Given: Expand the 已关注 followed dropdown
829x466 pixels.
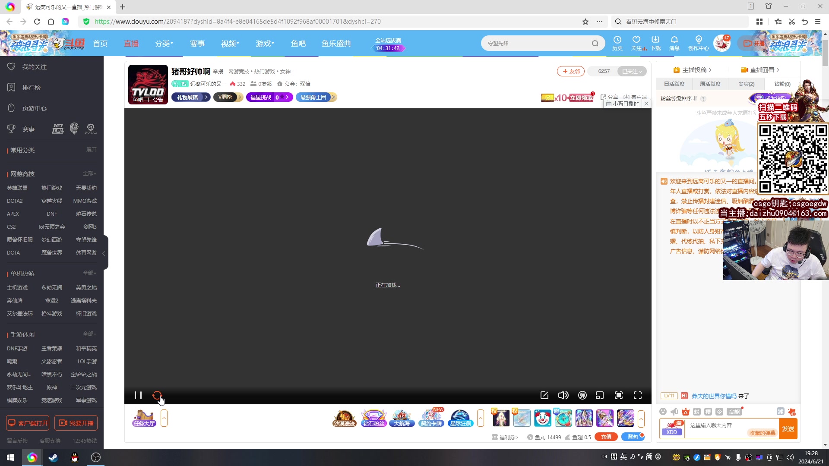Looking at the screenshot, I should 632,71.
